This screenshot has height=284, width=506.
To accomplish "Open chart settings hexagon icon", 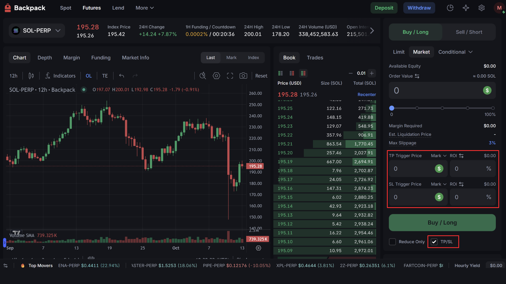I will 216,76.
